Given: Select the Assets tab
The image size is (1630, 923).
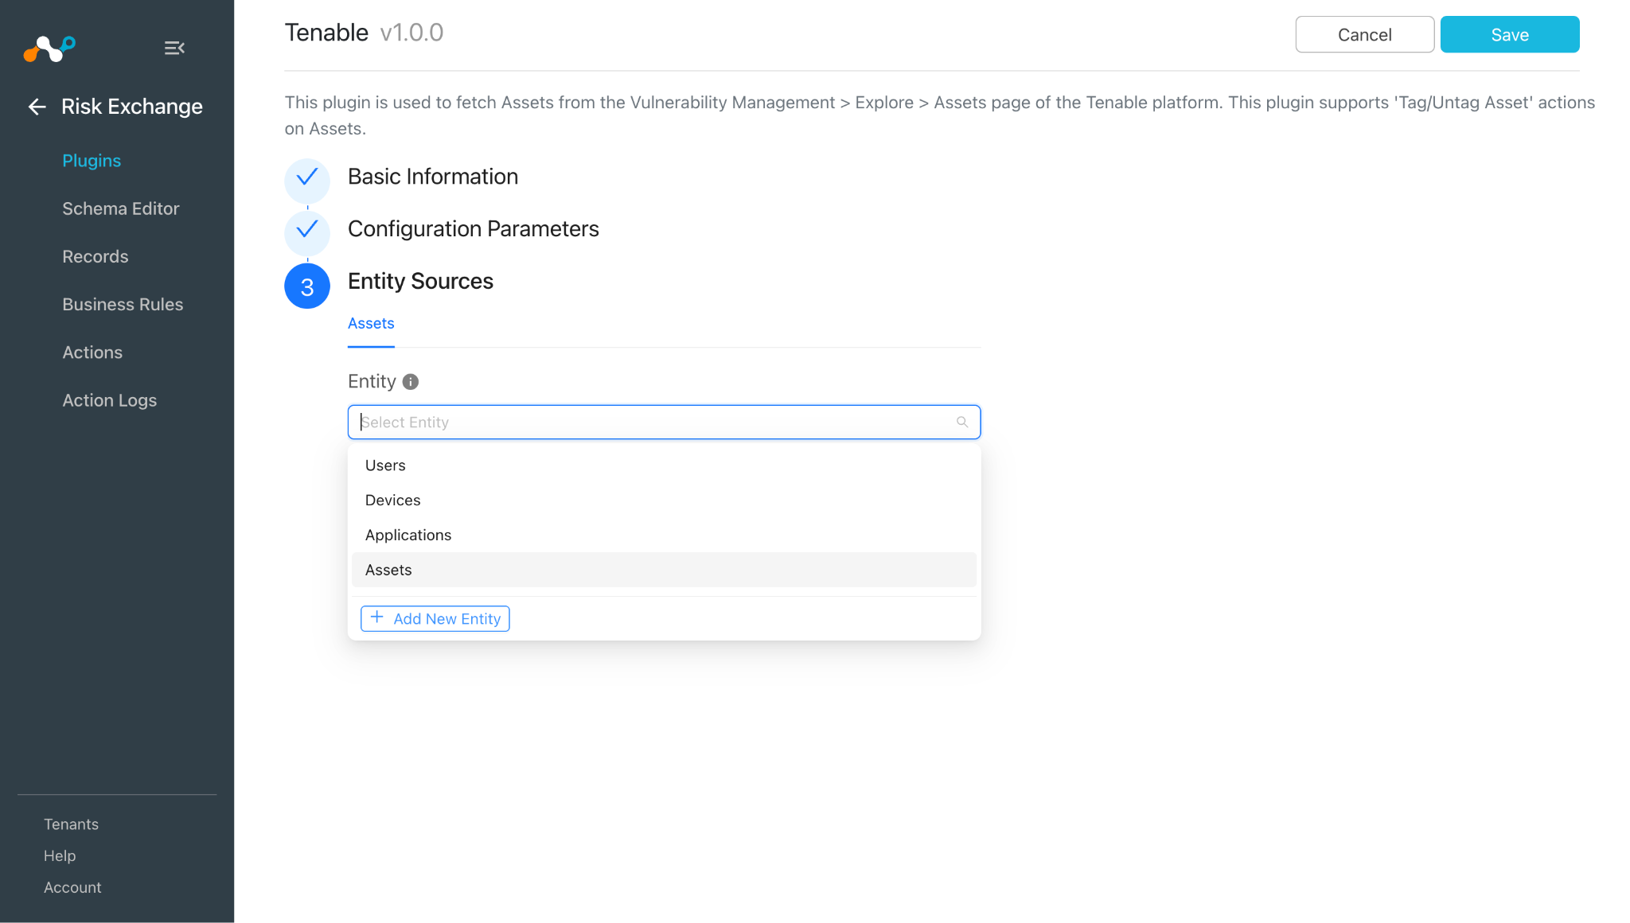Looking at the screenshot, I should [371, 324].
